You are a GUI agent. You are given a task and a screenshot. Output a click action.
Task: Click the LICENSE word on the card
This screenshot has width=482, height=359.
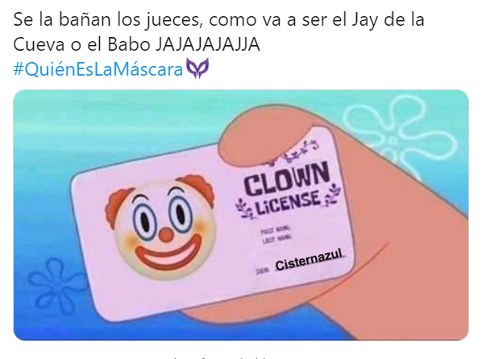tap(288, 203)
